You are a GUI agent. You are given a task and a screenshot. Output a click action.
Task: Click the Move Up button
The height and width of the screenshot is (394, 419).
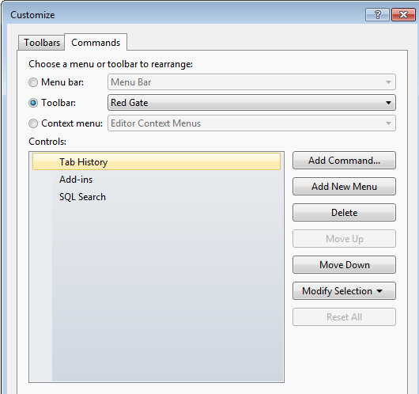click(x=344, y=239)
